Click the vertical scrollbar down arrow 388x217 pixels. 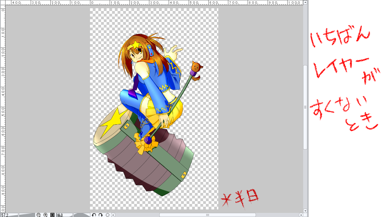[x=305, y=210]
